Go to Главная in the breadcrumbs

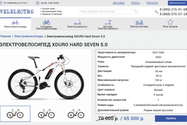5,36
